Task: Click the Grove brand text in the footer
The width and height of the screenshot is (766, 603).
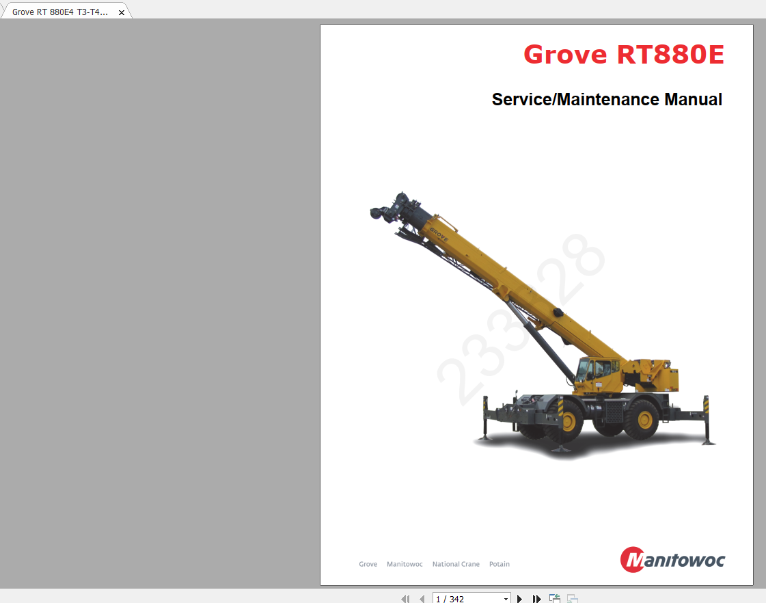Action: 368,564
